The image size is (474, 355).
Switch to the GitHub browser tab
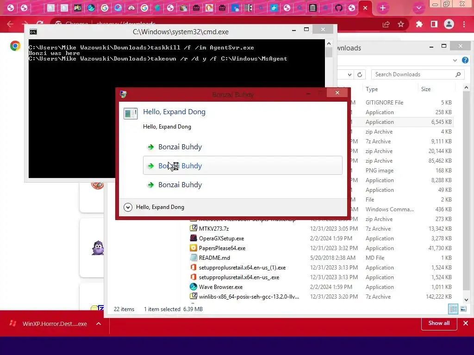click(x=338, y=8)
